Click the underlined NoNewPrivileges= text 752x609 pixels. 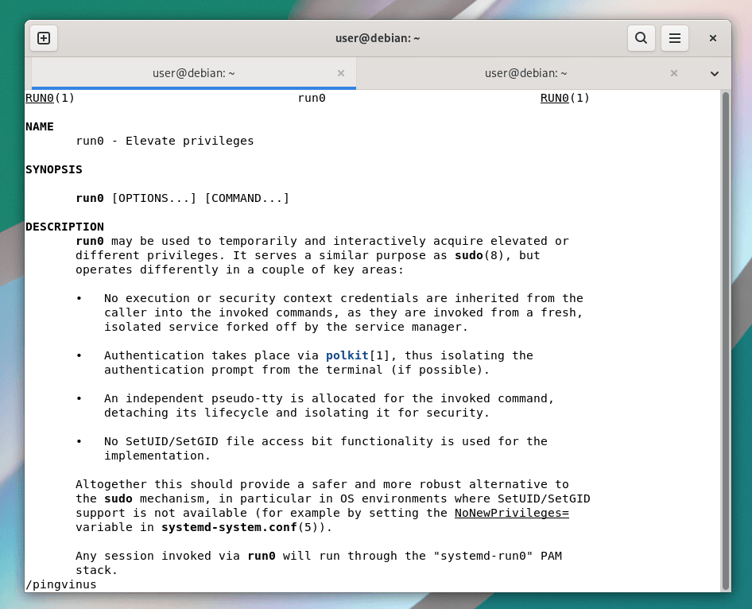(511, 513)
